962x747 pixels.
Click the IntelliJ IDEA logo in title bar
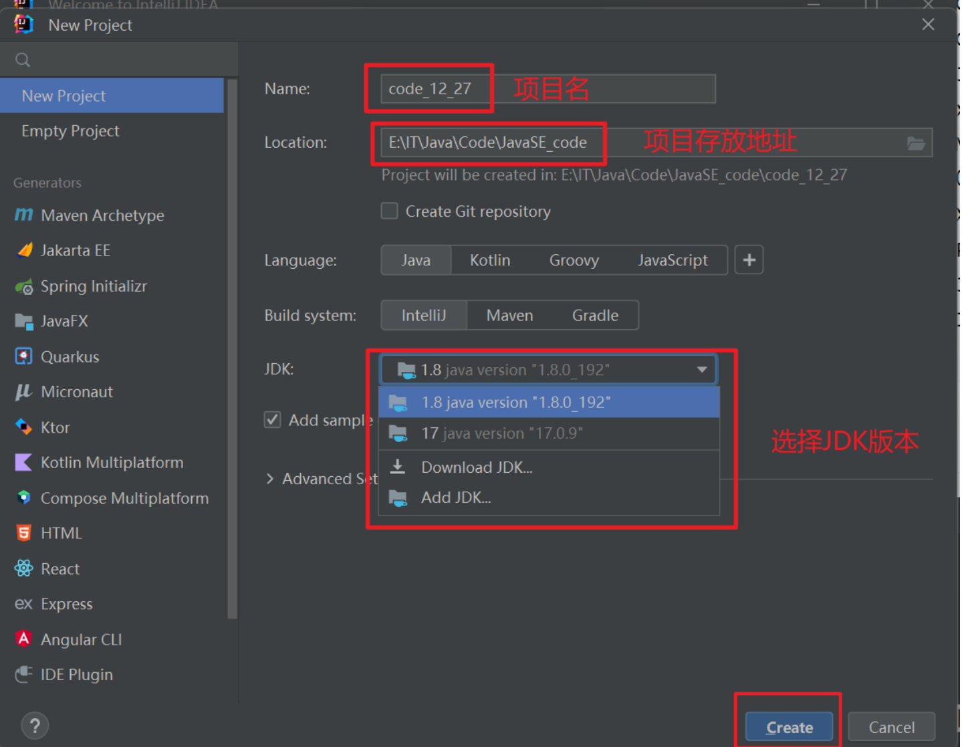click(23, 25)
